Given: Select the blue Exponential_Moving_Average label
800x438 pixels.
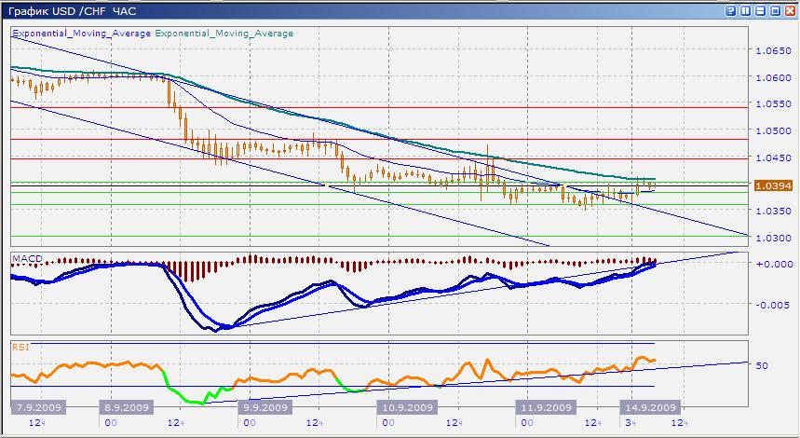Looking at the screenshot, I should click(81, 34).
